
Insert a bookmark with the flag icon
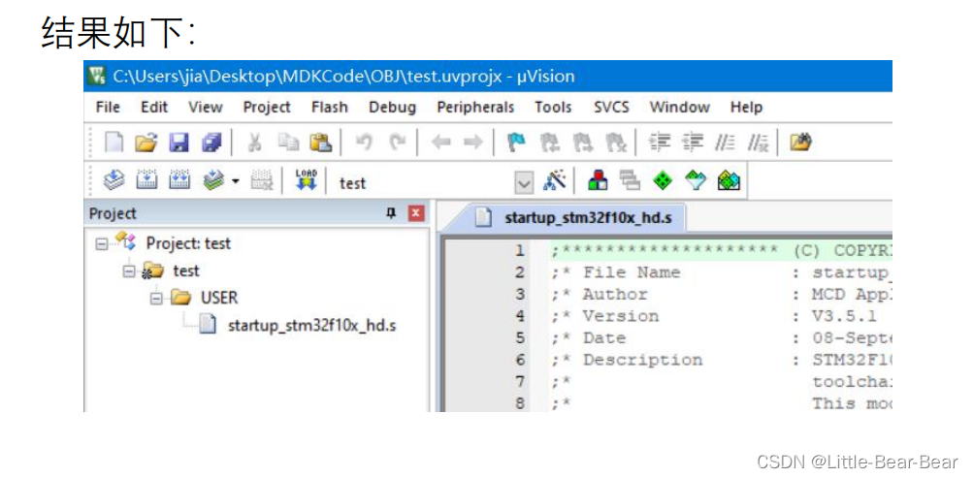tap(516, 143)
